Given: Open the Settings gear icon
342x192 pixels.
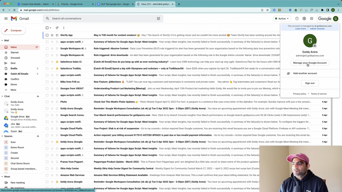Looking at the screenshot, I should [x=304, y=19].
